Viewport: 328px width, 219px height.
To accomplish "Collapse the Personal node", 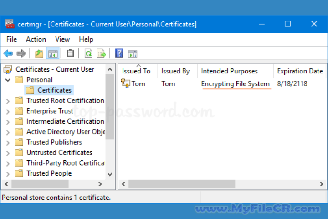I will click(x=8, y=80).
